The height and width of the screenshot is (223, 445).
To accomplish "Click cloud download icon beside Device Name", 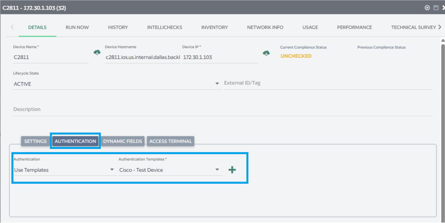I will click(97, 53).
